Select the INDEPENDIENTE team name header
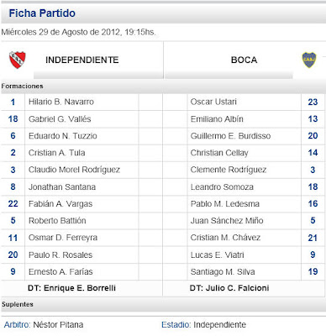This screenshot has height=336, width=326. (82, 60)
